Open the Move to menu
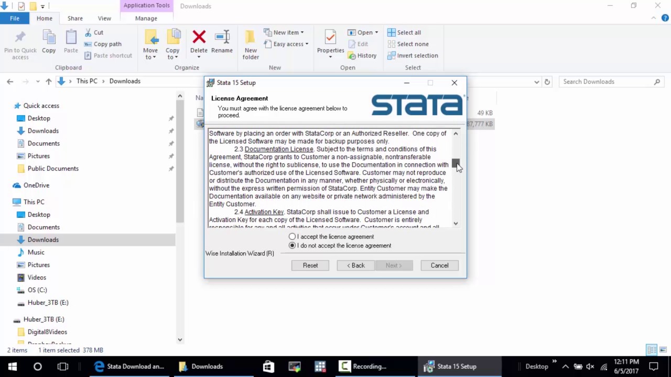 coord(150,45)
